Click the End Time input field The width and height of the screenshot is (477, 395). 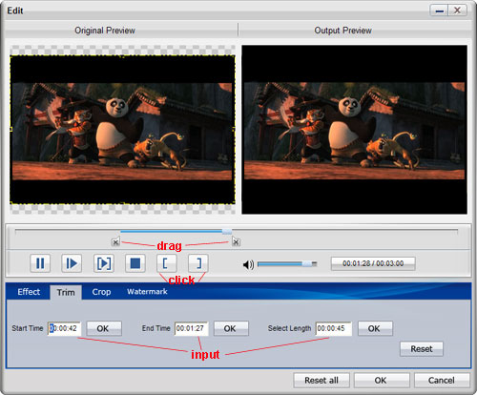coord(192,328)
